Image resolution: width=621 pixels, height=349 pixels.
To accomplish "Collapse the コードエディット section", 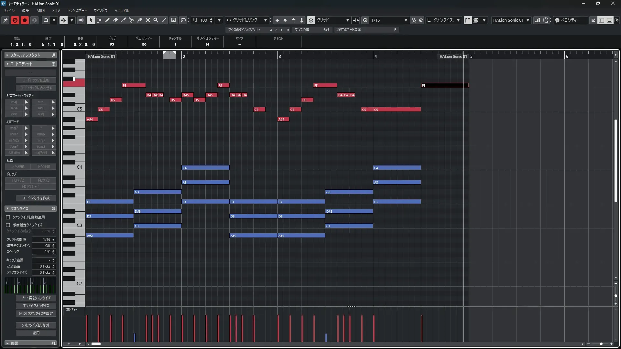I will coord(7,64).
